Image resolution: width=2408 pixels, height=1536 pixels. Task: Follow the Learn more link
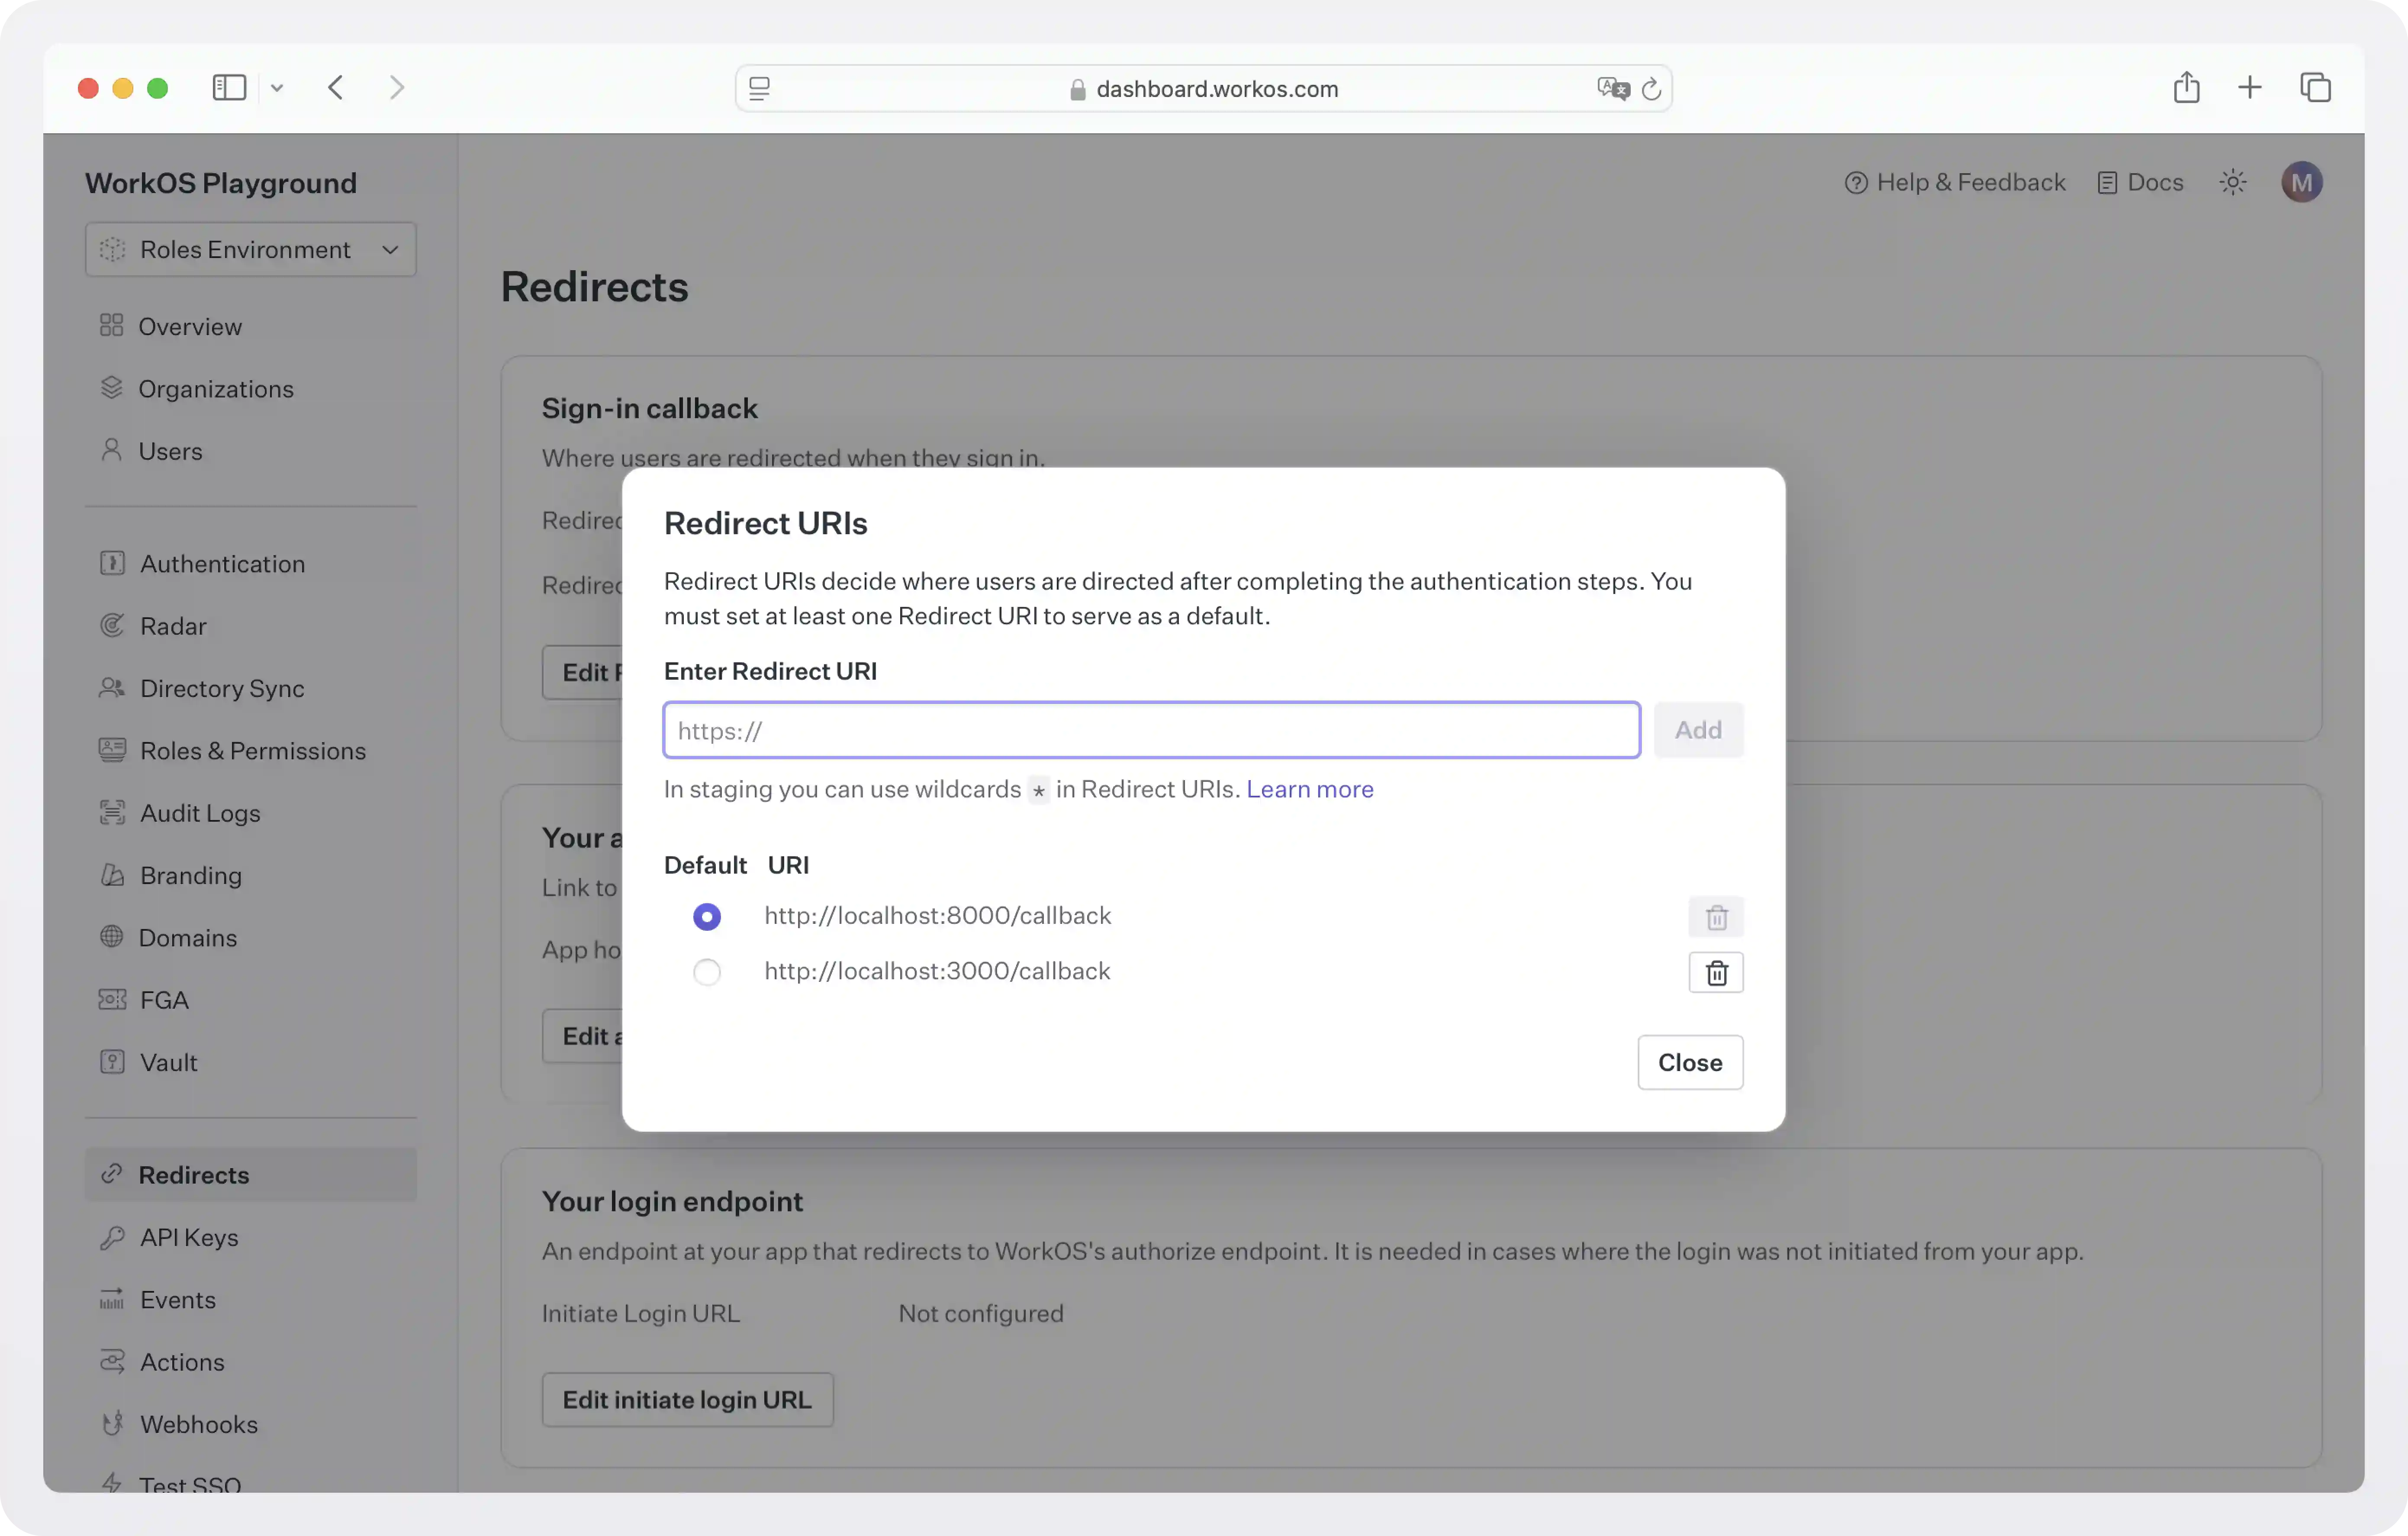1309,789
